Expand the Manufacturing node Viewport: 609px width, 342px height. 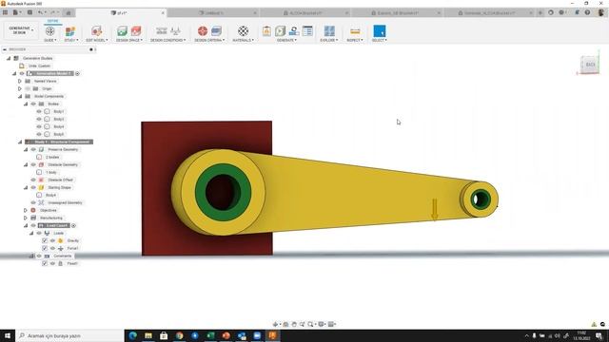26,218
